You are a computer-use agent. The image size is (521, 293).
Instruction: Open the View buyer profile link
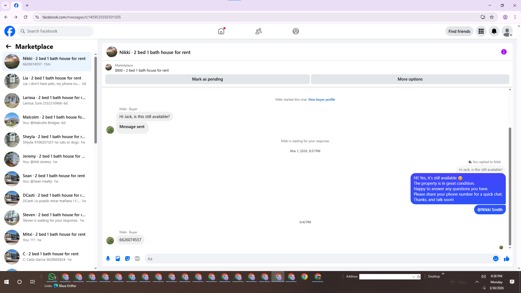point(321,100)
